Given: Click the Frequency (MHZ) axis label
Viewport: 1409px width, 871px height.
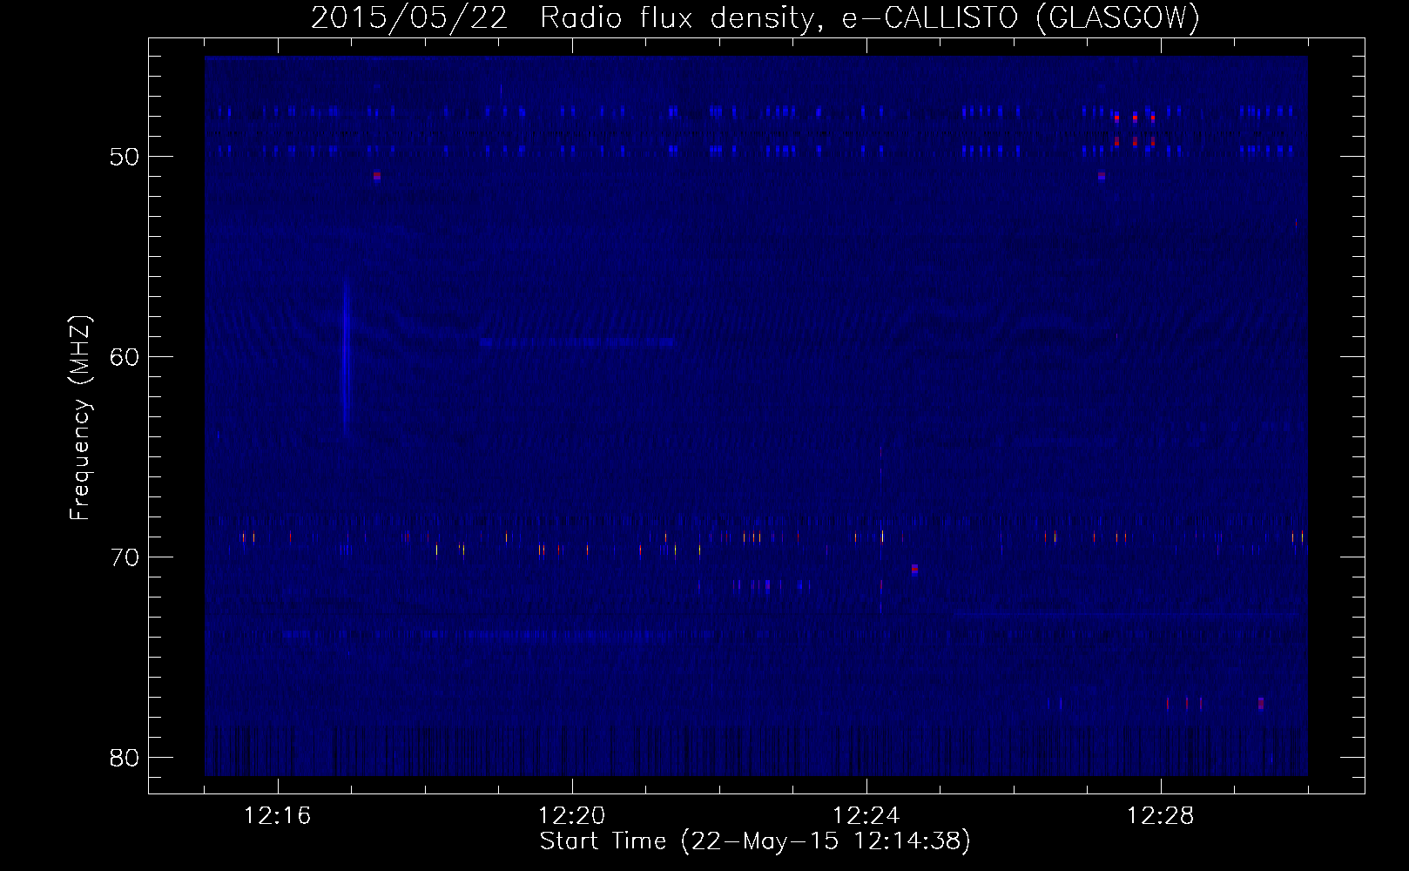Looking at the screenshot, I should pos(80,418).
